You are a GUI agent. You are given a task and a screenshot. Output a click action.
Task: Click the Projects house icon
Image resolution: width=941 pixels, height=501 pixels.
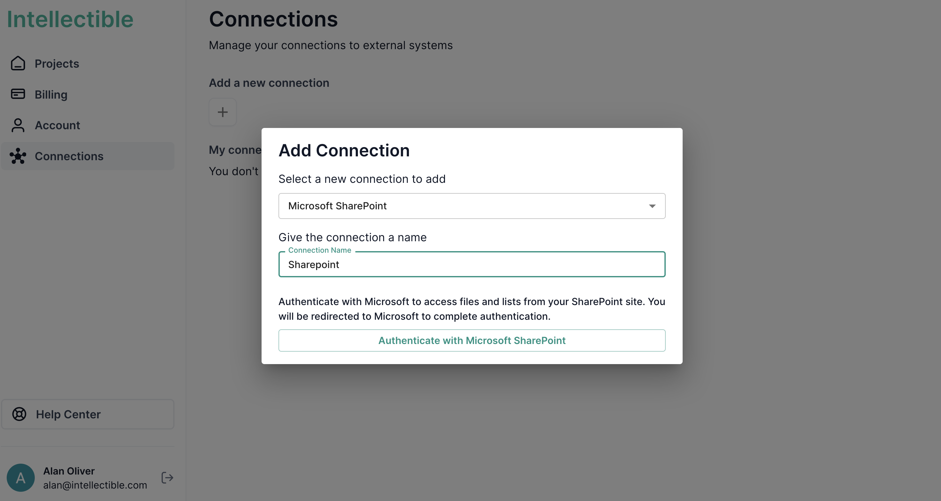(x=18, y=63)
